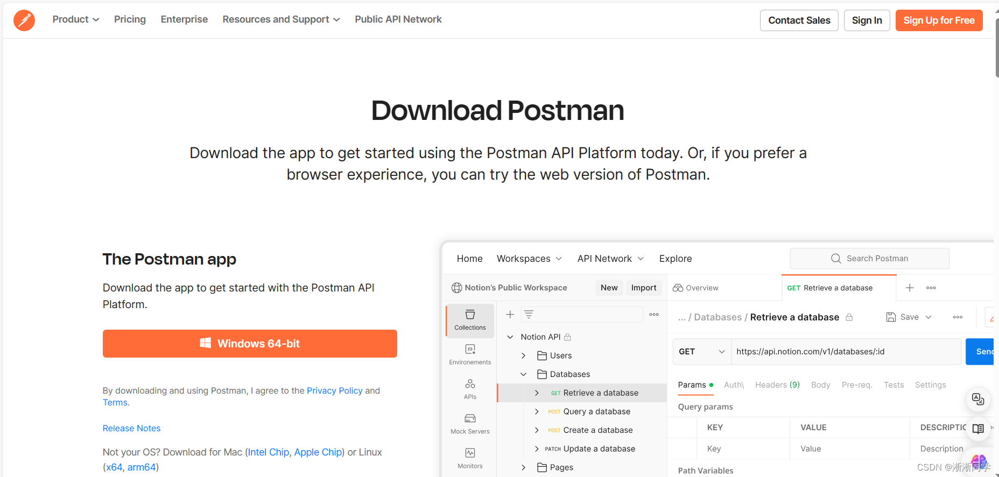Open the GET method dropdown
The image size is (999, 477).
click(702, 352)
